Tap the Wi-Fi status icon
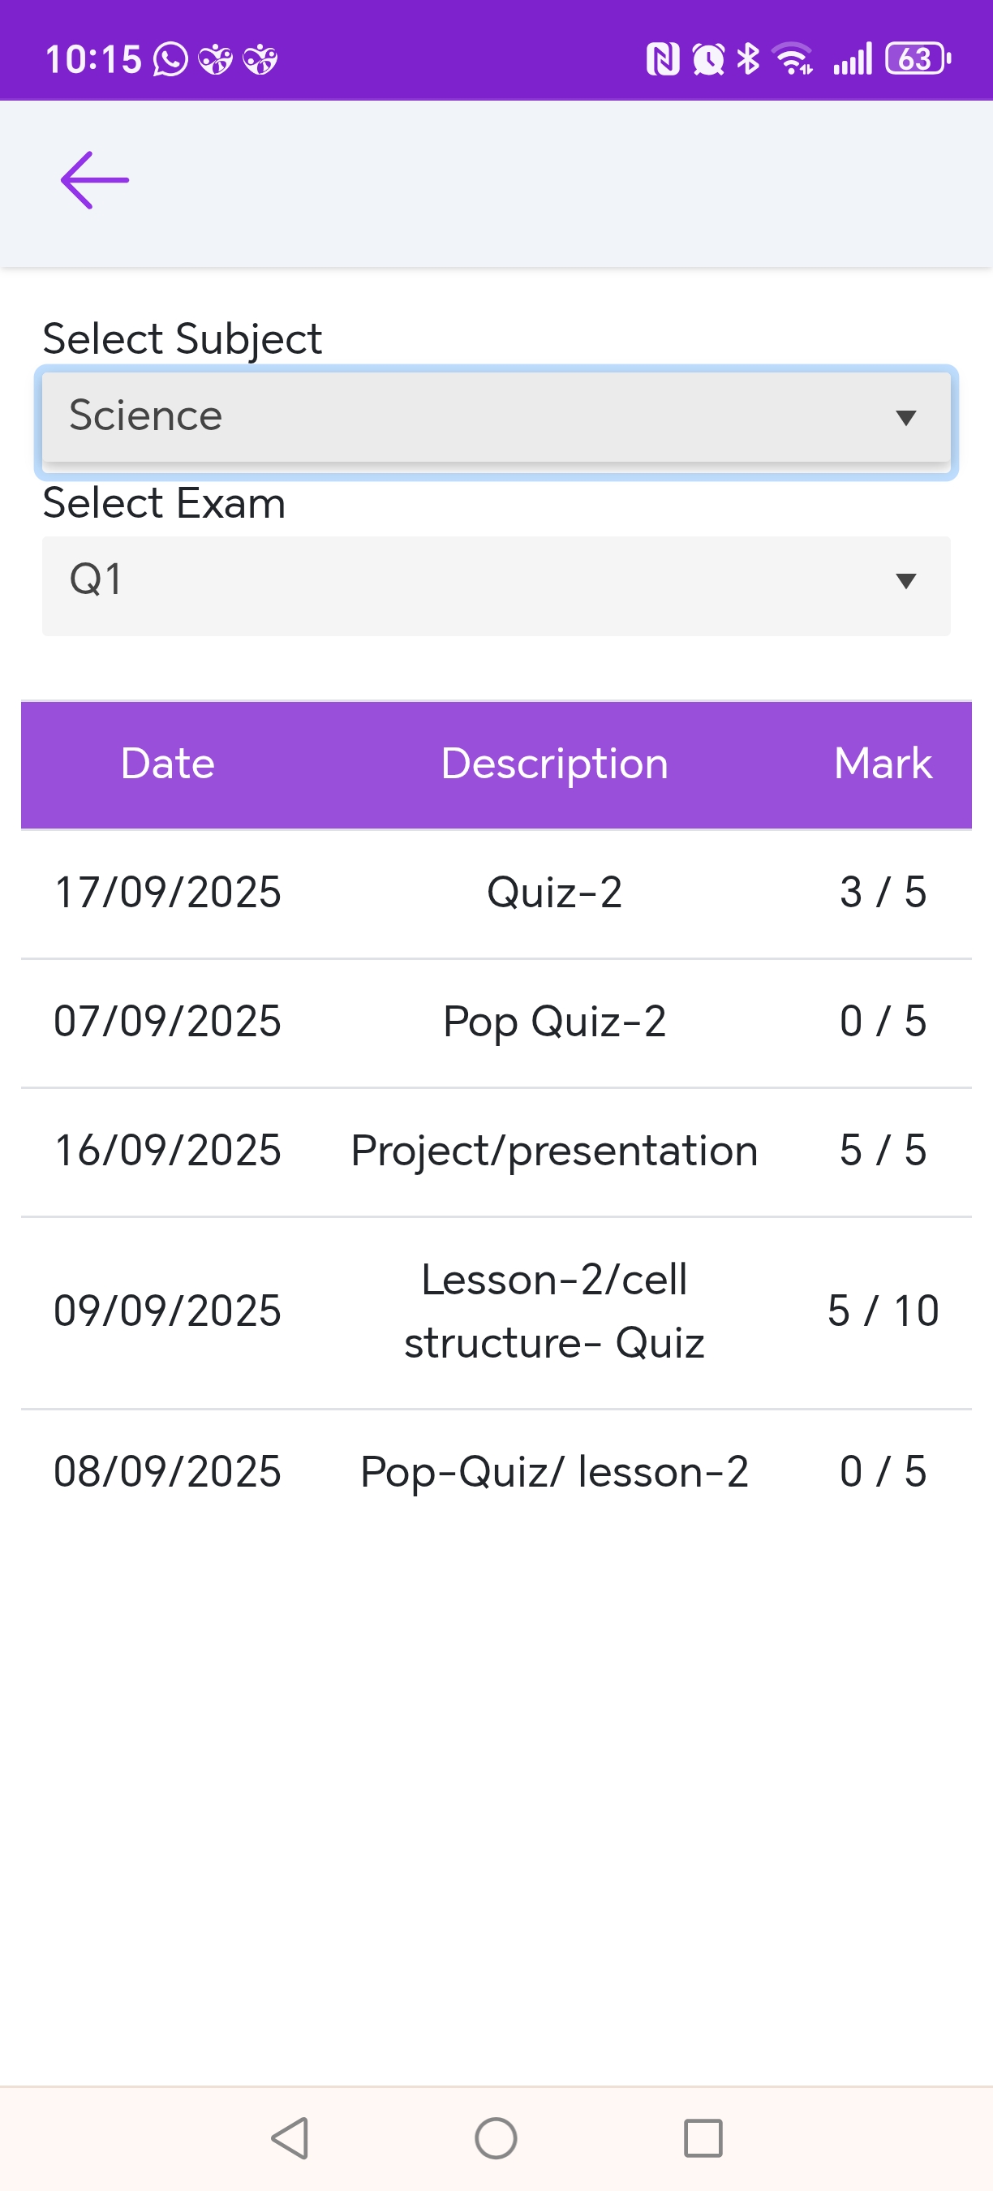The height and width of the screenshot is (2191, 993). (793, 58)
